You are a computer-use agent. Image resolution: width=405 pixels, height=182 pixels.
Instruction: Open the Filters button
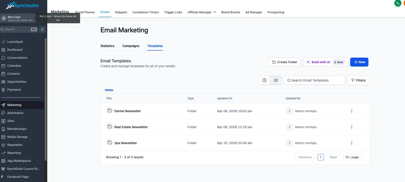358,80
